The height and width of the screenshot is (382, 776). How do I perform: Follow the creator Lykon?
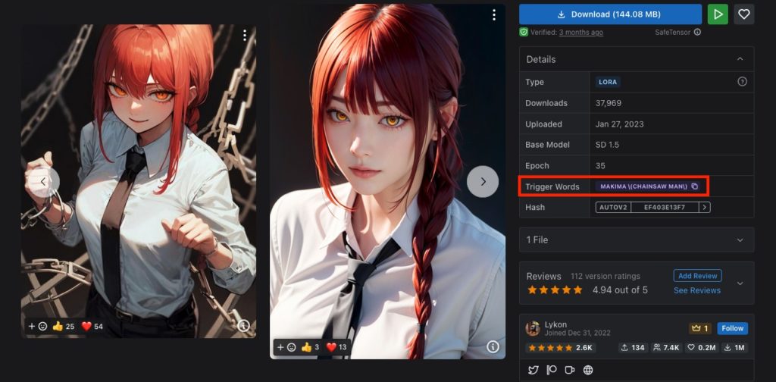point(732,328)
